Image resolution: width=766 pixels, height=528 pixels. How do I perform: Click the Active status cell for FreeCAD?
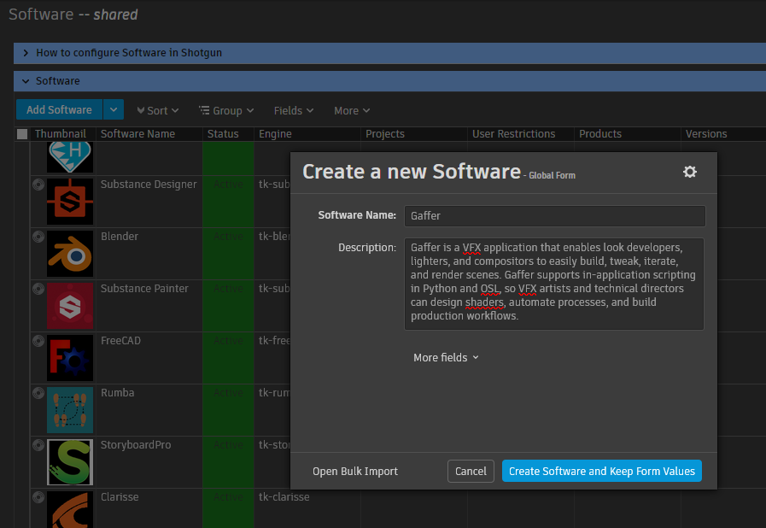click(228, 358)
